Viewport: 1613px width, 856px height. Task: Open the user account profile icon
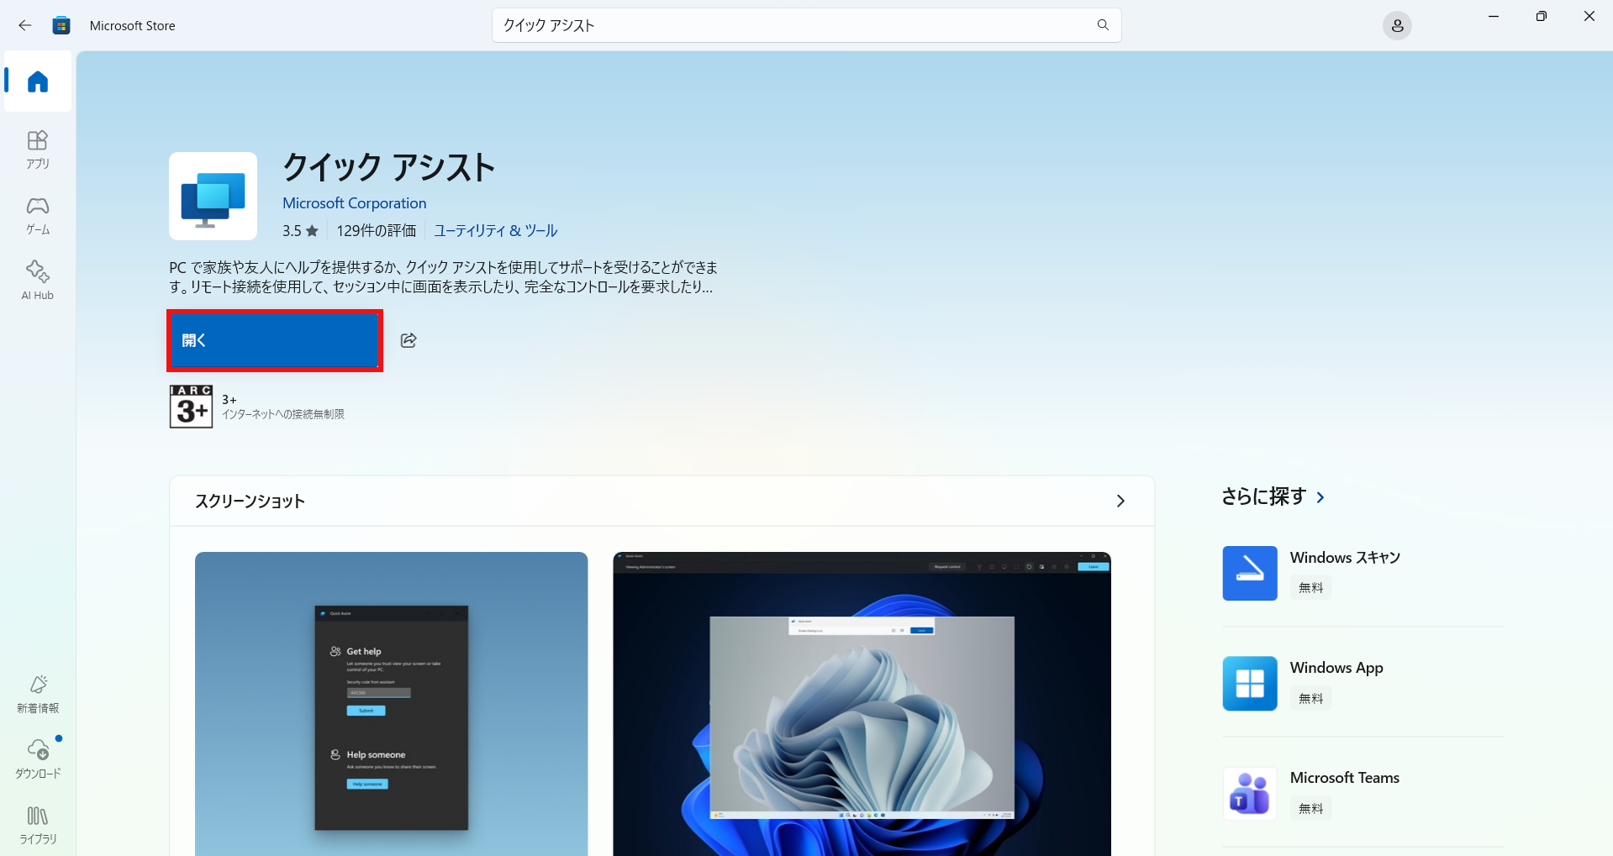click(x=1396, y=26)
